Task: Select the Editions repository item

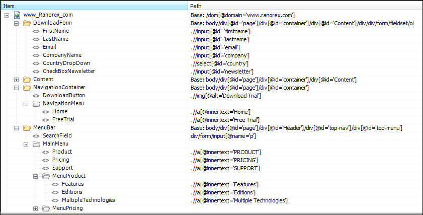Action: coord(72,192)
